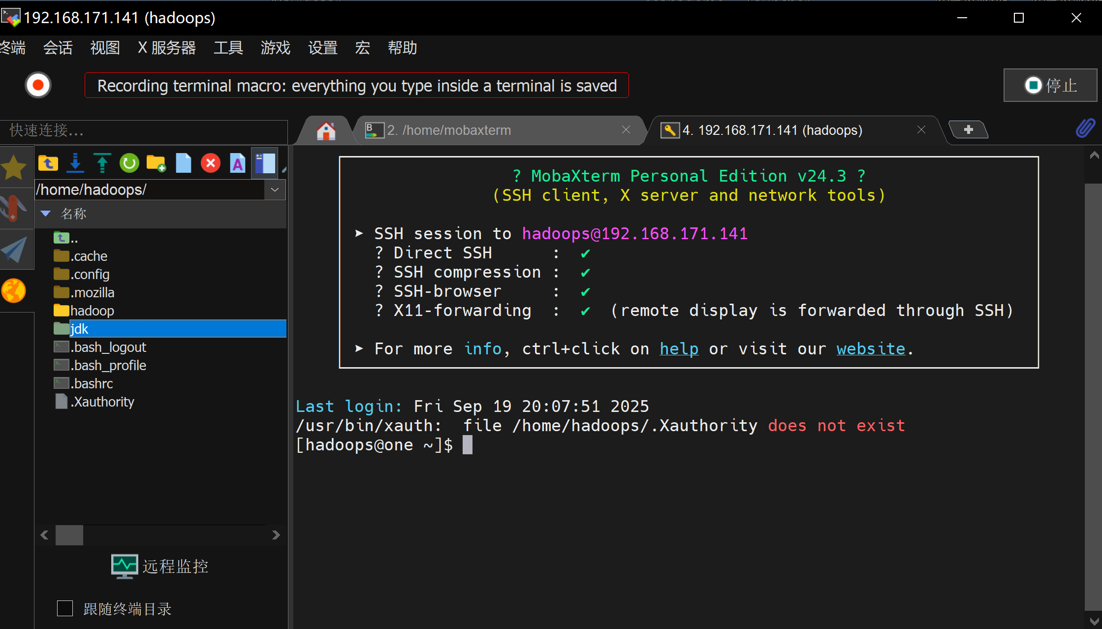Open the home tab with house icon
Viewport: 1102px width, 629px height.
pyautogui.click(x=326, y=130)
